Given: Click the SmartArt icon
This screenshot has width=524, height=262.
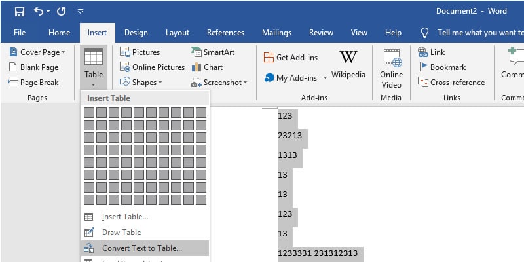Looking at the screenshot, I should coord(196,52).
